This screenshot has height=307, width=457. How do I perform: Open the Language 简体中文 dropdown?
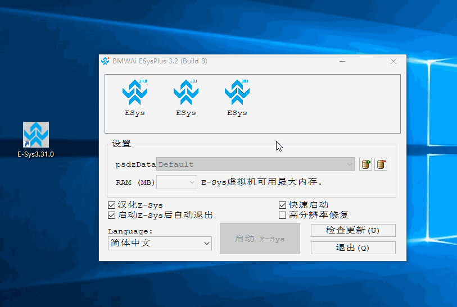tap(160, 243)
